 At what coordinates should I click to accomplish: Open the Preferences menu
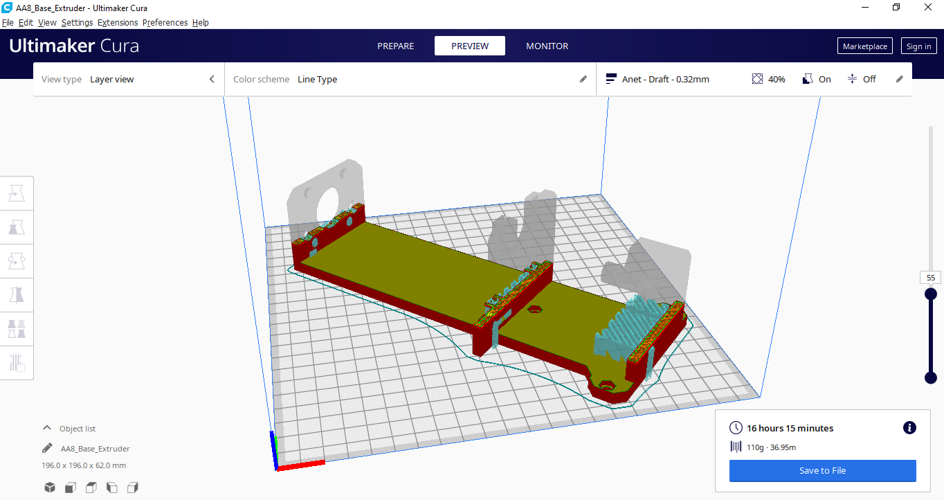[x=165, y=22]
